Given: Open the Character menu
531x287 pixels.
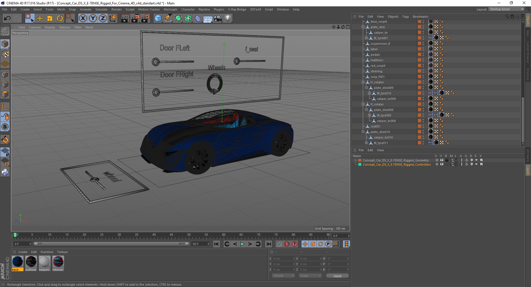Looking at the screenshot, I should (188, 9).
